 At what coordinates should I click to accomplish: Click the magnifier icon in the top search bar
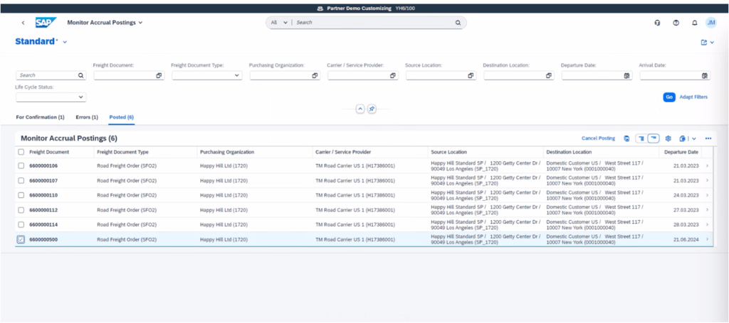(x=458, y=23)
